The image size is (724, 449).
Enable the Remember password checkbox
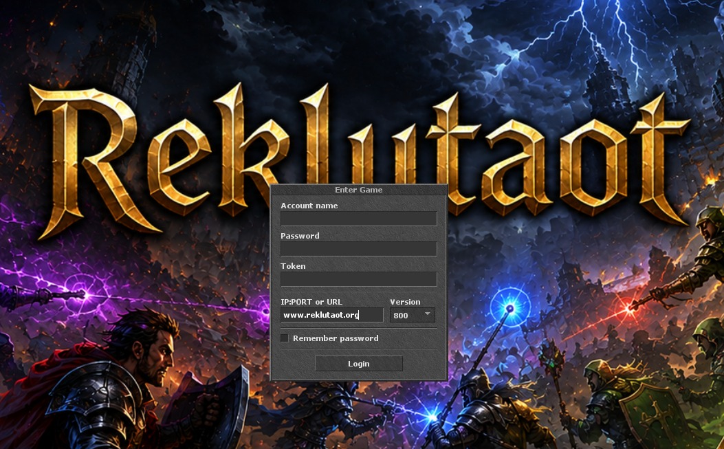tap(285, 338)
